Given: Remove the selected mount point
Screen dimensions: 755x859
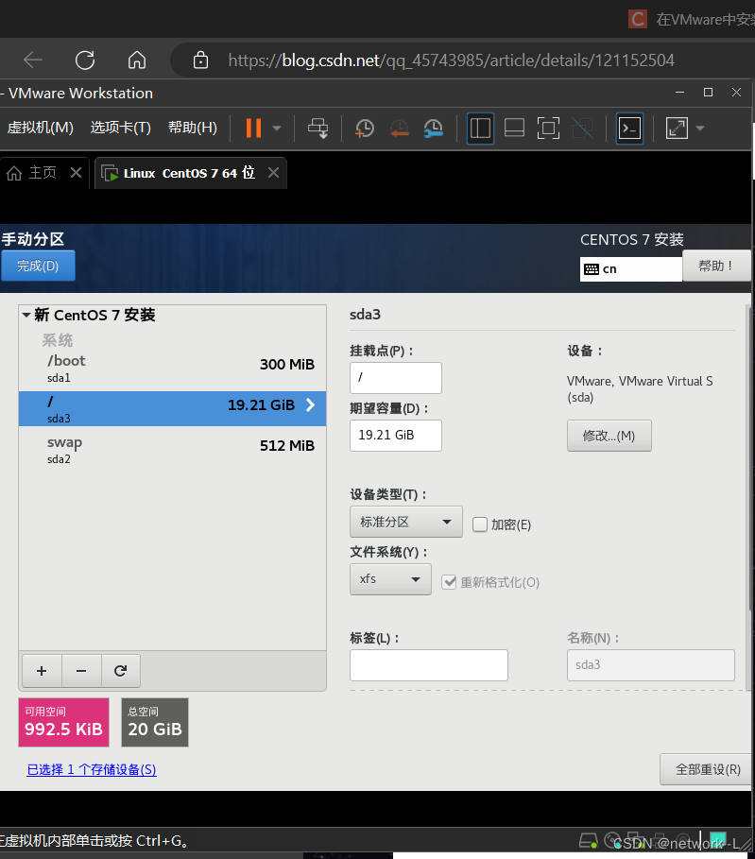Looking at the screenshot, I should point(81,671).
